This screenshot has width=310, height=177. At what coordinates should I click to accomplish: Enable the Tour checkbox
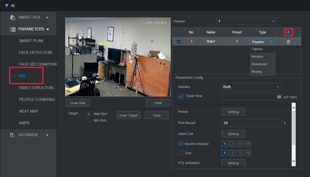[181, 153]
